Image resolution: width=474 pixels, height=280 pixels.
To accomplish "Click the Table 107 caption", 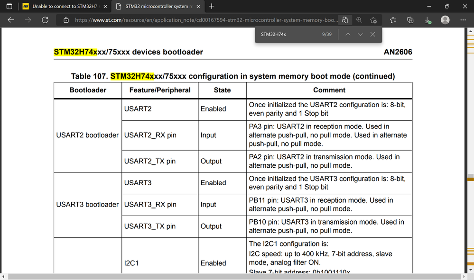I will click(233, 76).
